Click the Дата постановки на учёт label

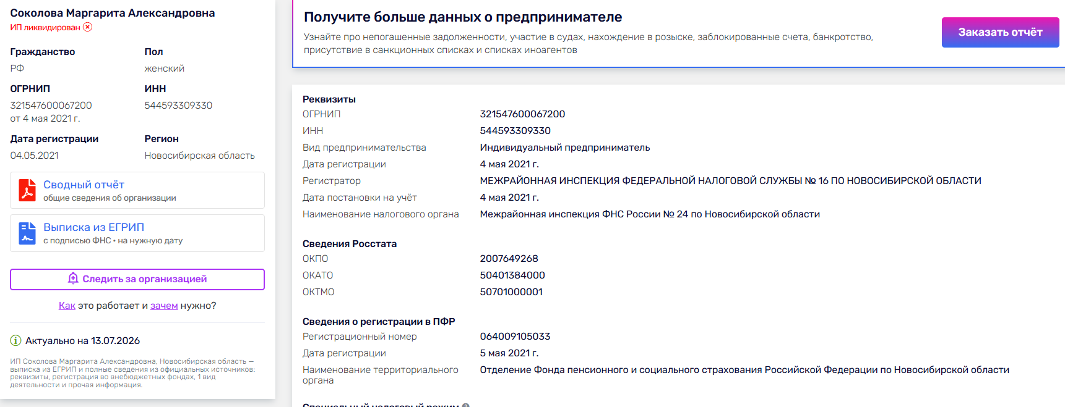(360, 198)
